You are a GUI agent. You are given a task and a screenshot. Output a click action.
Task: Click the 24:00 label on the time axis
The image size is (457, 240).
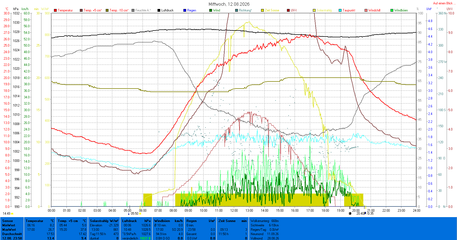(x=417, y=210)
